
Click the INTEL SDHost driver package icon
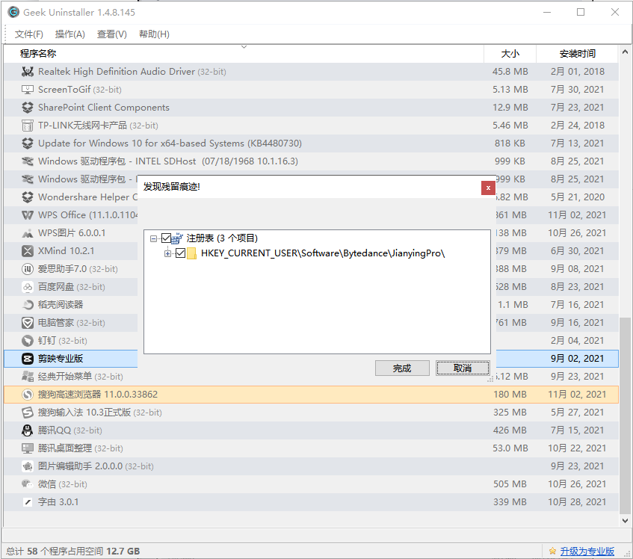pos(28,161)
